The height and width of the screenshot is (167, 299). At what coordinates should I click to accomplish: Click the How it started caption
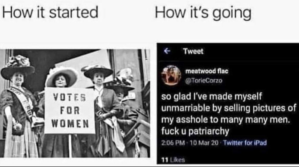click(x=50, y=12)
